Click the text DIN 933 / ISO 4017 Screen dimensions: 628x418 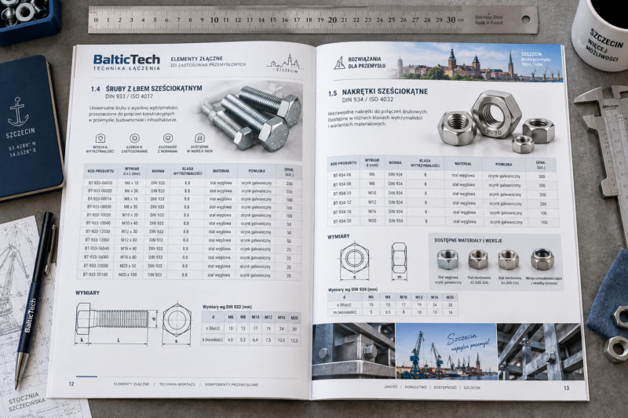coord(129,96)
